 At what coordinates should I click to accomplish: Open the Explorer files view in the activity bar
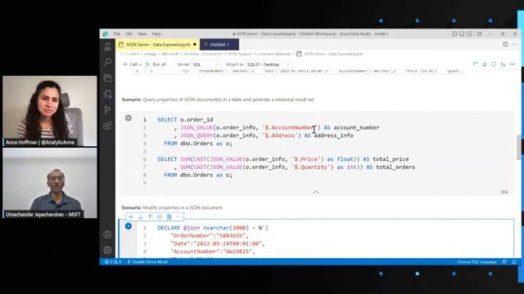pos(107,94)
